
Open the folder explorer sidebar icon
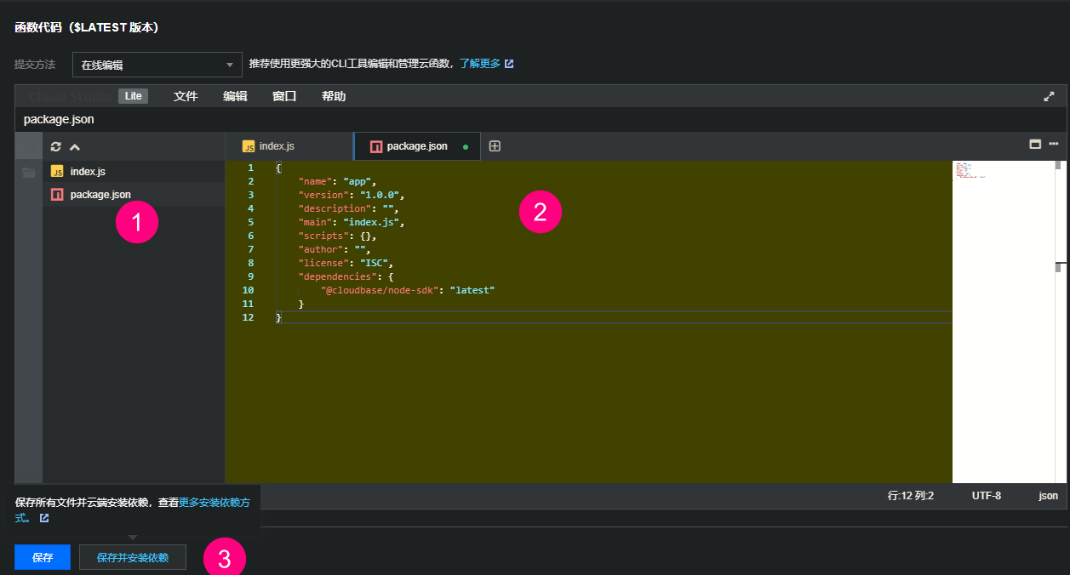[x=29, y=173]
